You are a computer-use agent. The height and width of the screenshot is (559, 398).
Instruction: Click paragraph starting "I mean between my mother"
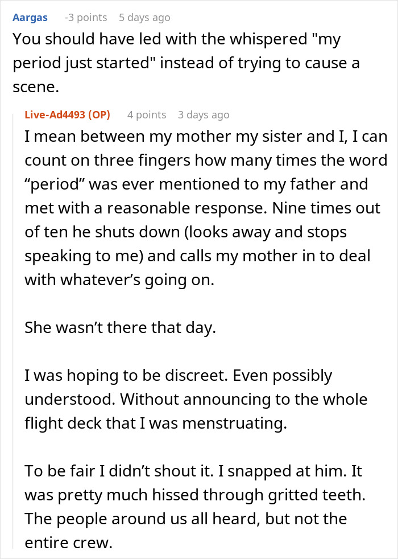193,137
